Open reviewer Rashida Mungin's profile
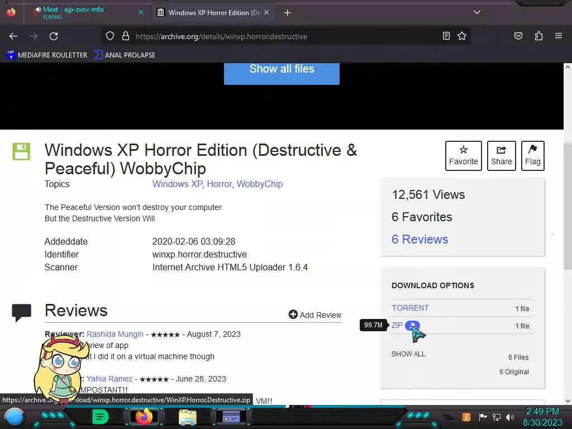 115,334
